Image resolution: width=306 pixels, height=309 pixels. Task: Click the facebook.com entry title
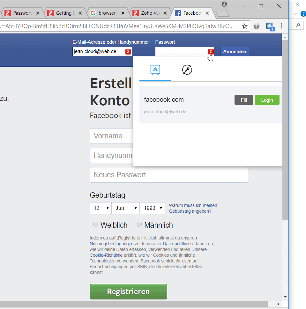pyautogui.click(x=164, y=99)
